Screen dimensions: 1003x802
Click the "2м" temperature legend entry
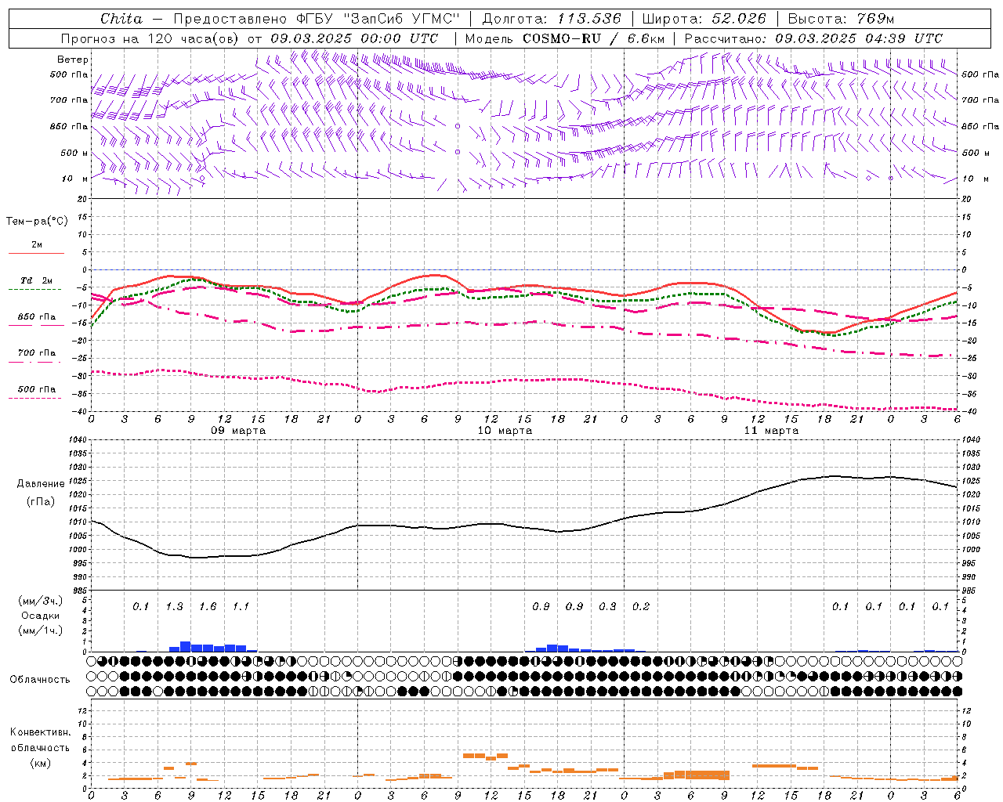click(37, 245)
